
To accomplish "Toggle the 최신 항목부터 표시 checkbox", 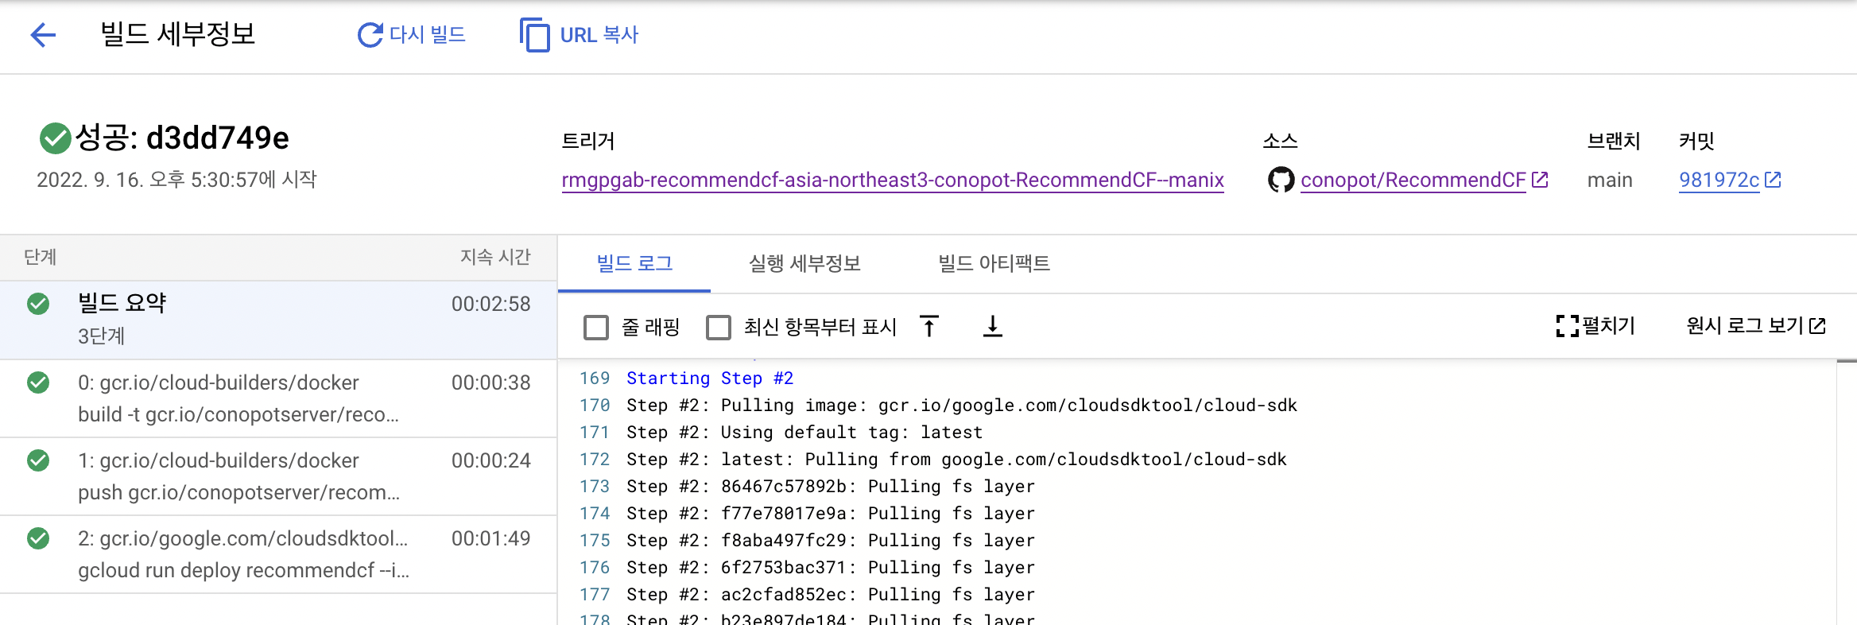I will (719, 328).
